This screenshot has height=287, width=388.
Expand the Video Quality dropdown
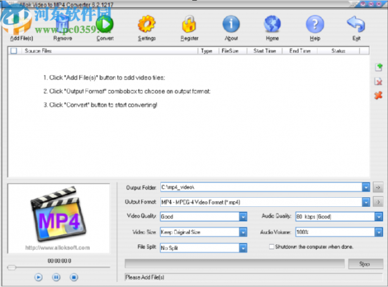243,217
